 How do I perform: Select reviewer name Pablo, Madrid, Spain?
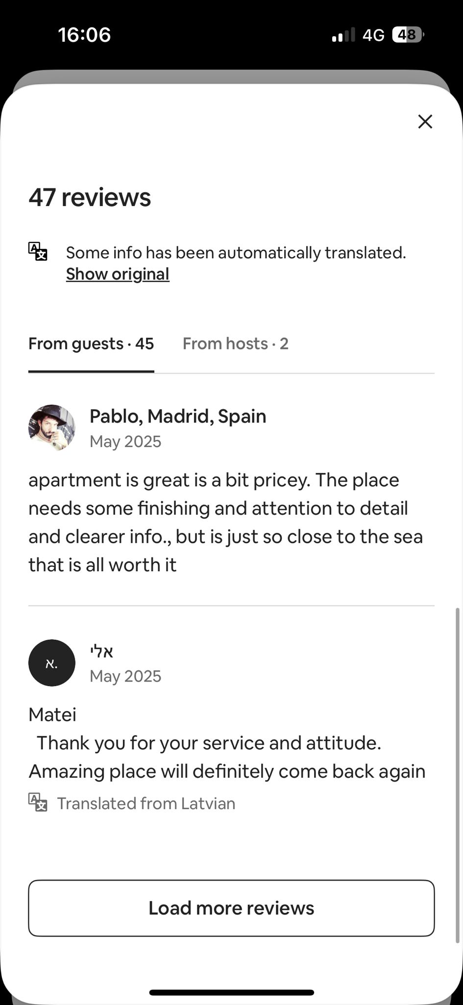coord(178,416)
